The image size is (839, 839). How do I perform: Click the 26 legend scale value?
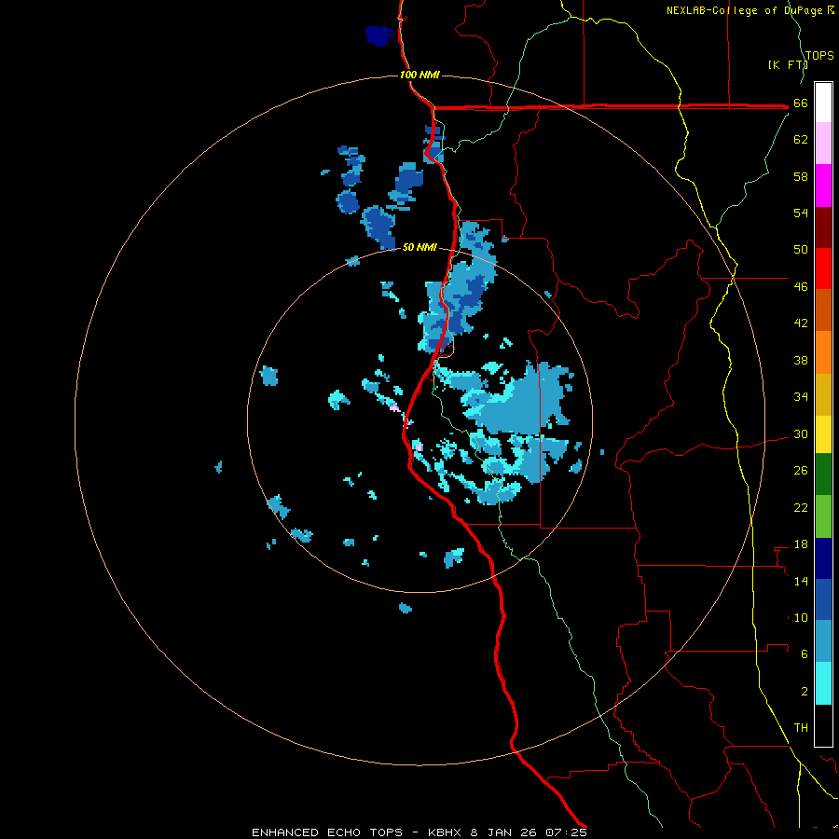coord(801,471)
